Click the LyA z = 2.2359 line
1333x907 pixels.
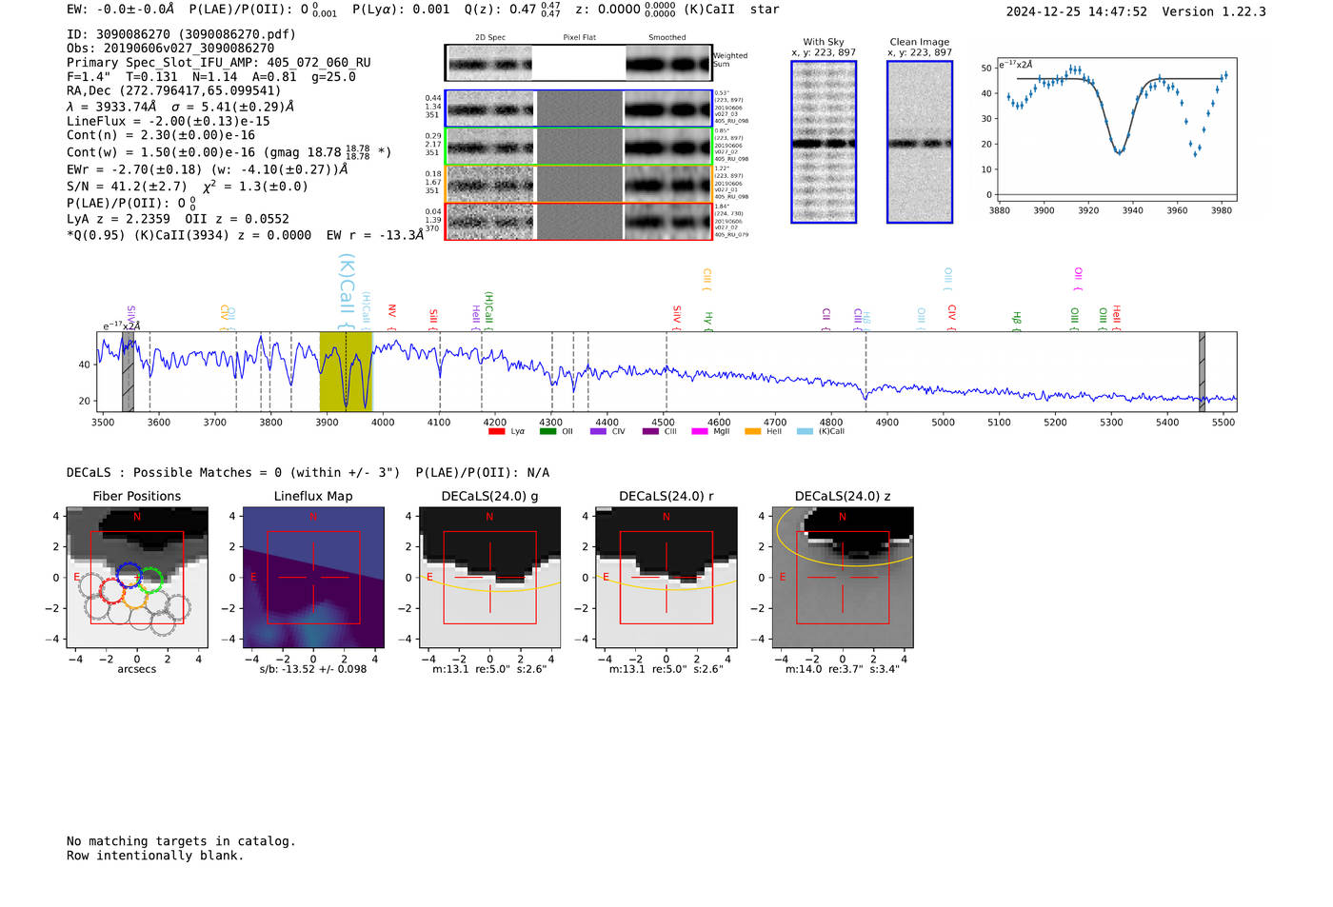pos(118,219)
